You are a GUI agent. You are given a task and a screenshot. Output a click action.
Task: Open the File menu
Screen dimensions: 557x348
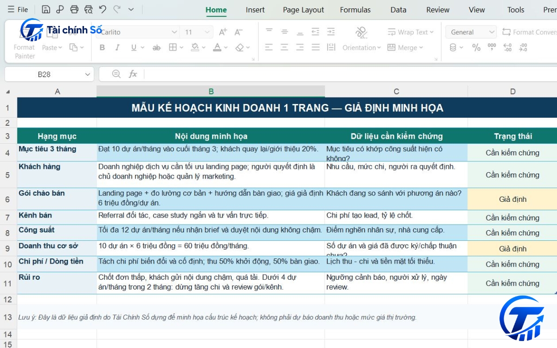(x=18, y=9)
